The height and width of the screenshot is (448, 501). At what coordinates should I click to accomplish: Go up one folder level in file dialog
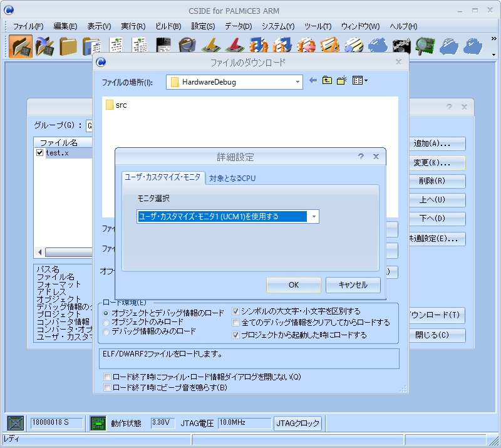click(x=327, y=80)
